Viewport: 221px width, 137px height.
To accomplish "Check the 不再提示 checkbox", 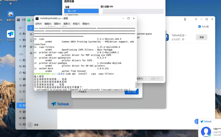I will (76, 92).
